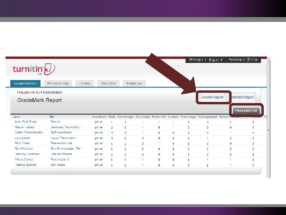286x215 pixels.
Task: Open the Rich Presentation File title
Action: click(x=65, y=149)
